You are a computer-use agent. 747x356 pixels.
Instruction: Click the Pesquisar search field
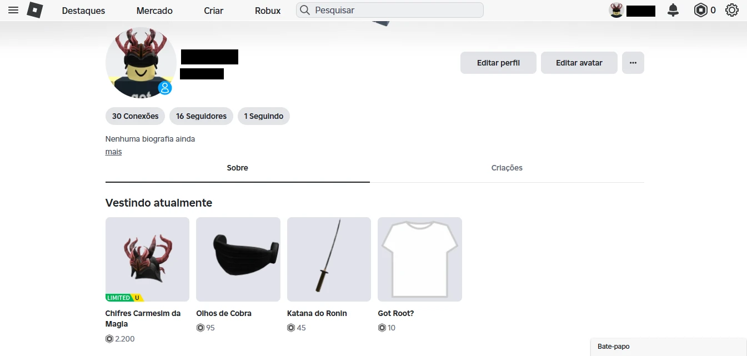coord(394,10)
